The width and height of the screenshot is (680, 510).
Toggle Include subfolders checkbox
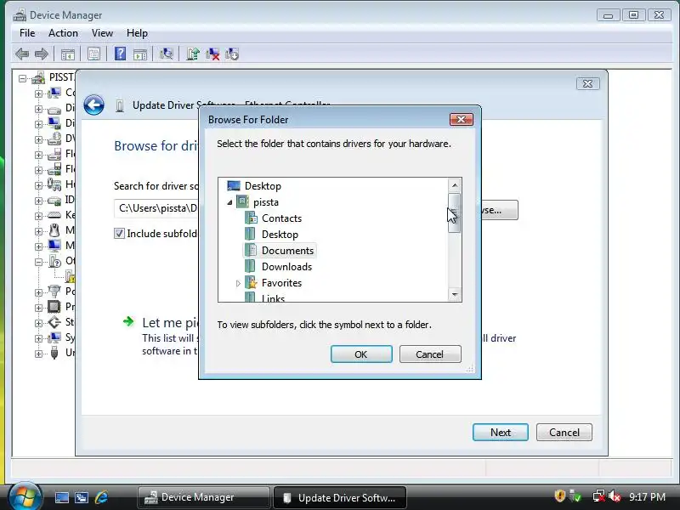[x=119, y=233]
